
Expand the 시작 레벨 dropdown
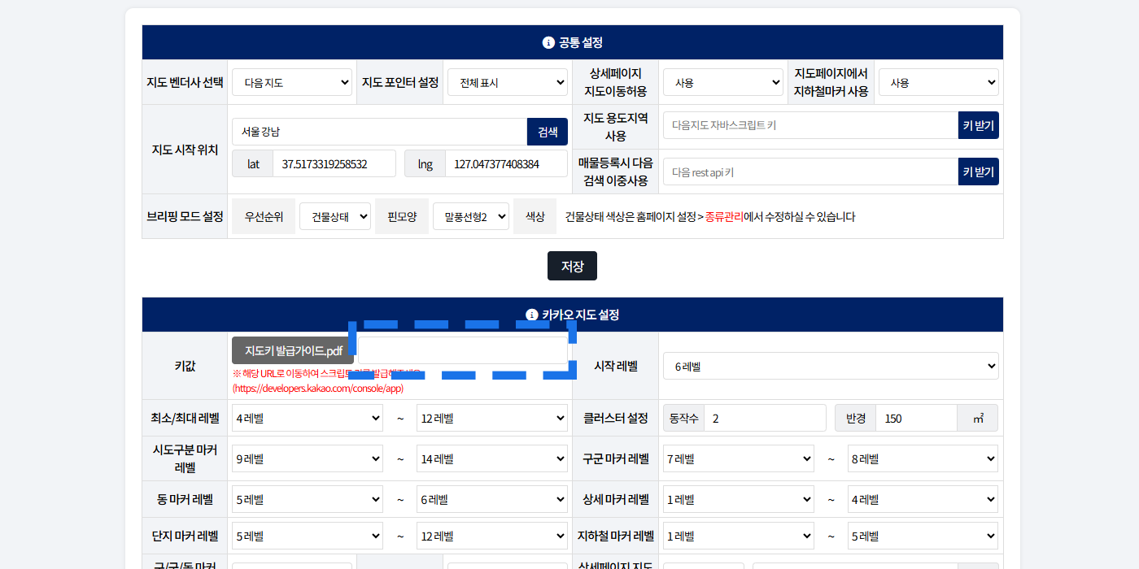[x=830, y=366]
